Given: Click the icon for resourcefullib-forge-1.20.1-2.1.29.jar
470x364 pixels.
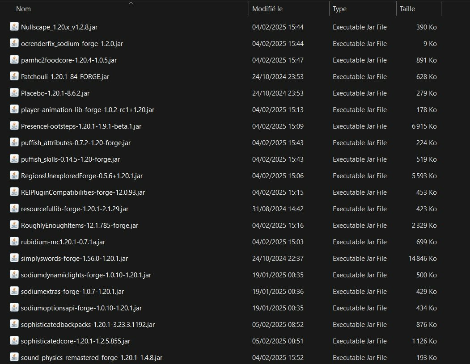Looking at the screenshot, I should pos(14,208).
